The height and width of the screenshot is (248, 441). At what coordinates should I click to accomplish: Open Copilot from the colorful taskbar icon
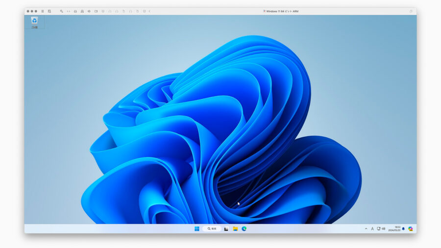(410, 228)
